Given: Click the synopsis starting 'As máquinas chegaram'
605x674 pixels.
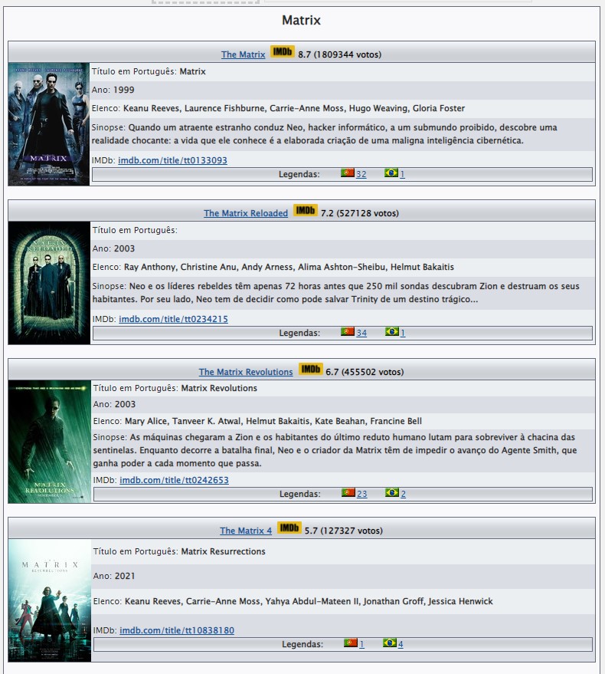Looking at the screenshot, I should (335, 450).
